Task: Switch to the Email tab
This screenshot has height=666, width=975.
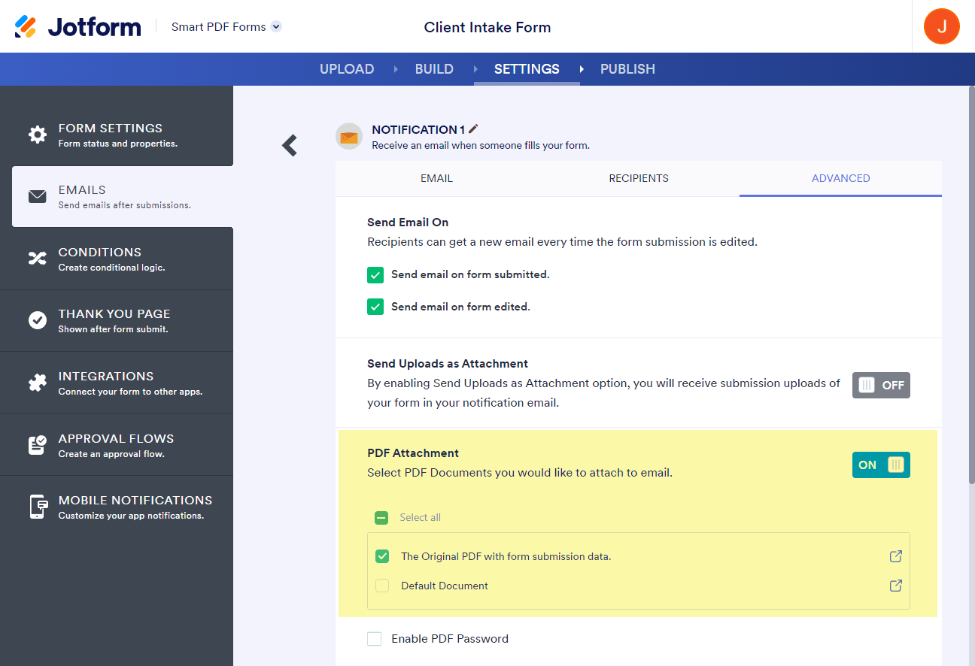Action: point(436,178)
